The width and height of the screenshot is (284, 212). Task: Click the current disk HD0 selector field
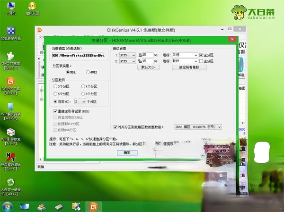[78, 56]
